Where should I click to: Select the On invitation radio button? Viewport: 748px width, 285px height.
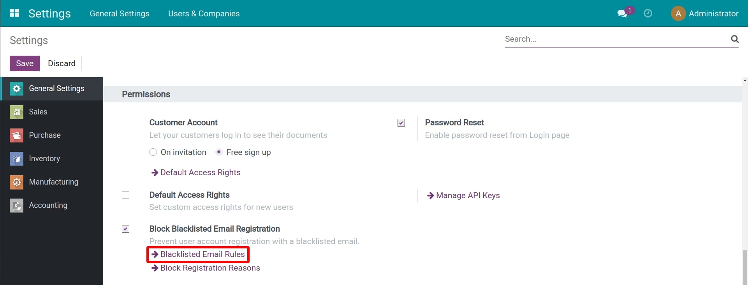click(x=153, y=152)
